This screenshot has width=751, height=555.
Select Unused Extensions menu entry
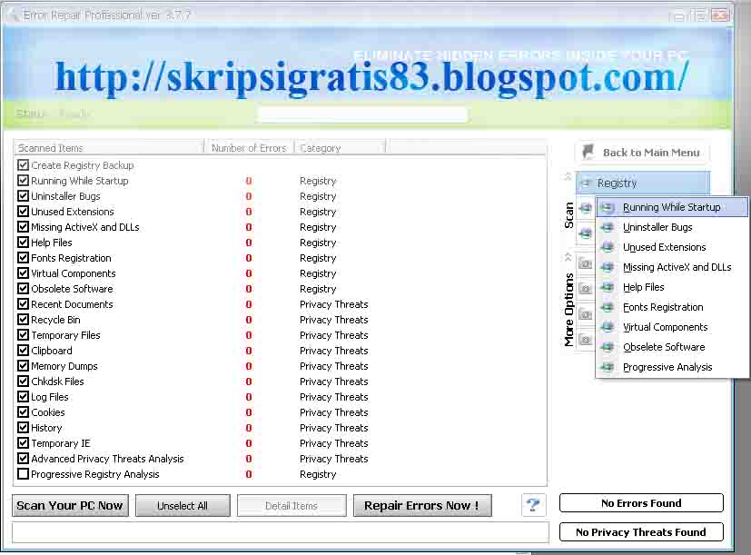tap(672, 247)
